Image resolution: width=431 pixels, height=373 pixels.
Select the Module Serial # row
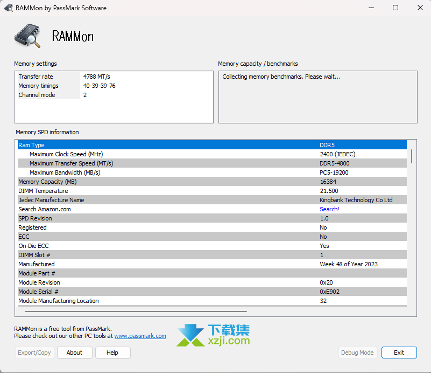(212, 292)
